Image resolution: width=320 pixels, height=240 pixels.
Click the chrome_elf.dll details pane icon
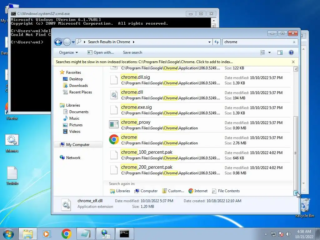[66, 204]
